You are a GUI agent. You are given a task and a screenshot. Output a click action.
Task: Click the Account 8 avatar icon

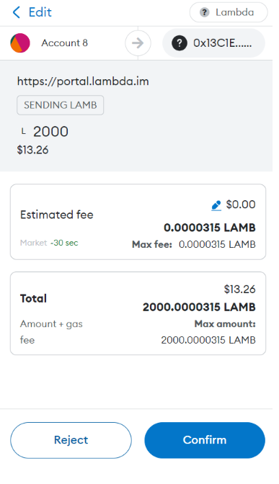[20, 43]
